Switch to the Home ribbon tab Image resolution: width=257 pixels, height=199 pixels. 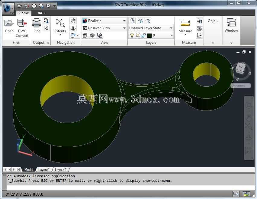(24, 13)
